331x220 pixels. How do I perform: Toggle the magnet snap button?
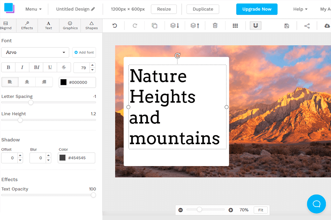pos(255,26)
